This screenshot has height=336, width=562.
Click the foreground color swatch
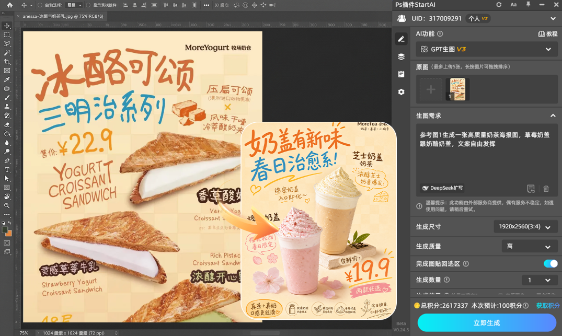click(5, 230)
